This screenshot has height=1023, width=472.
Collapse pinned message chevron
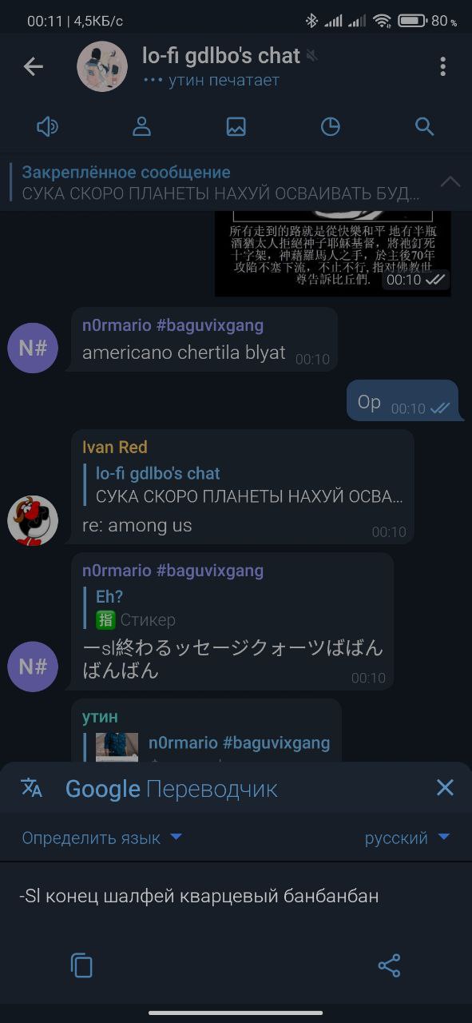[450, 182]
